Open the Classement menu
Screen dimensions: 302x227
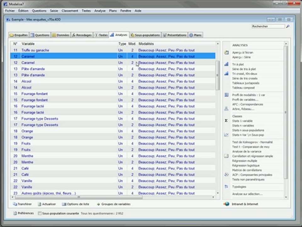point(70,11)
